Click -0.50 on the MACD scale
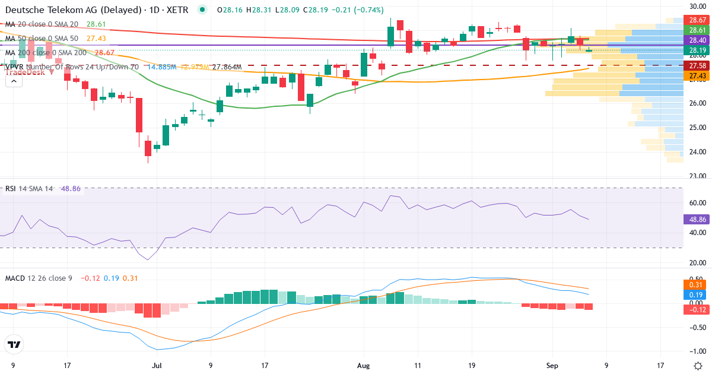712x374 pixels. click(697, 327)
